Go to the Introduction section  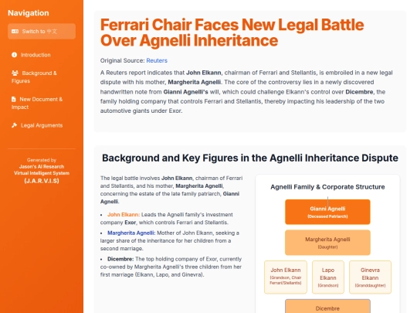coord(42,55)
